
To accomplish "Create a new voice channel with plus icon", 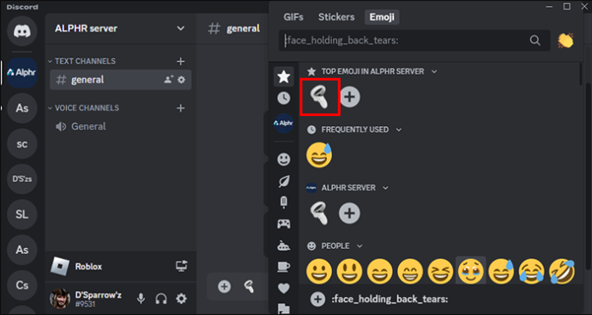I will click(180, 108).
